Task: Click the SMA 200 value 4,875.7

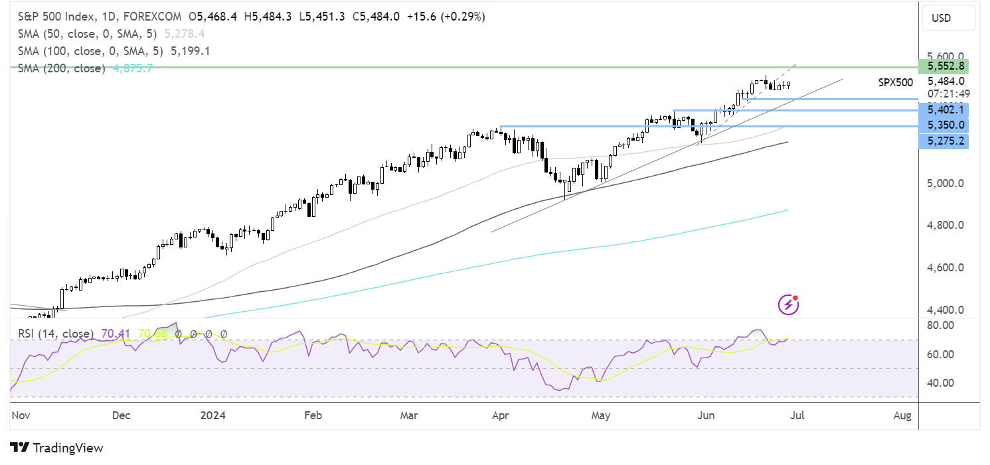Action: tap(131, 68)
